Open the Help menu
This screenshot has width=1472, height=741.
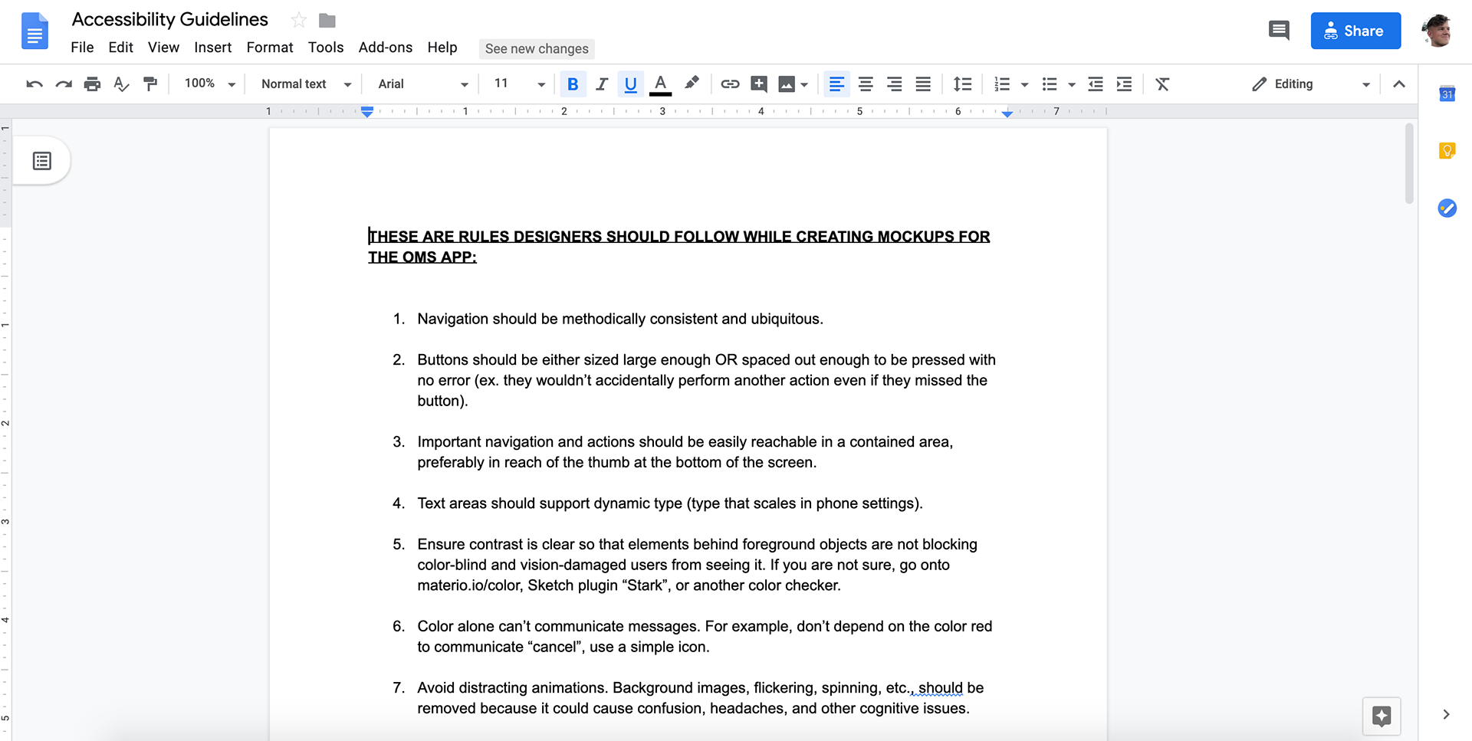click(442, 48)
